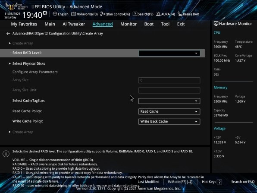Click the CPU frequency value 3600 MHz
257x193 pixels.
220,47
